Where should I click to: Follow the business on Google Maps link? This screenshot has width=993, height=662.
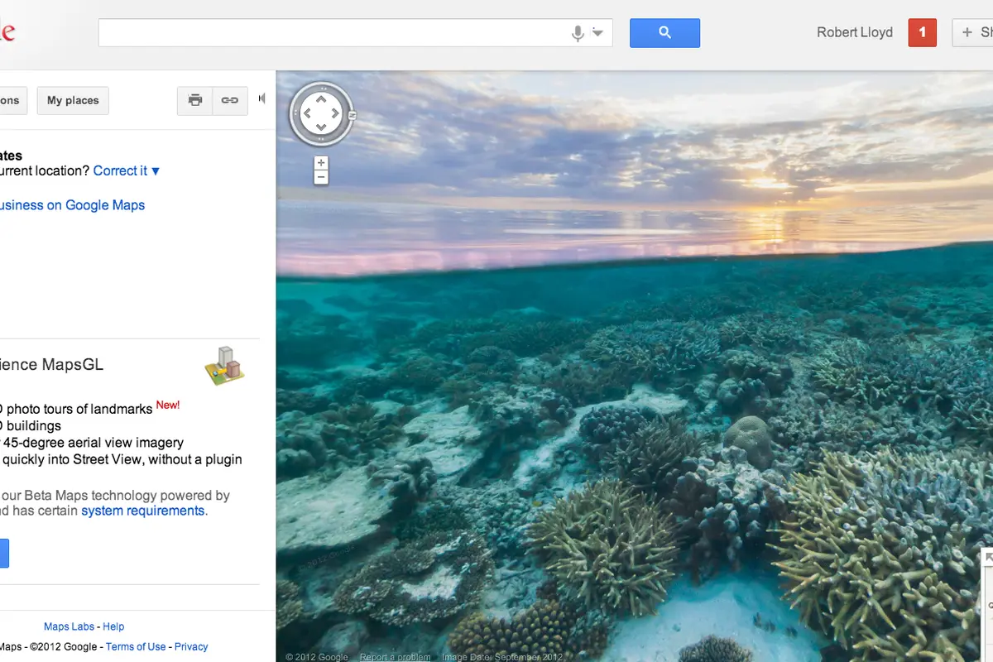(x=72, y=205)
